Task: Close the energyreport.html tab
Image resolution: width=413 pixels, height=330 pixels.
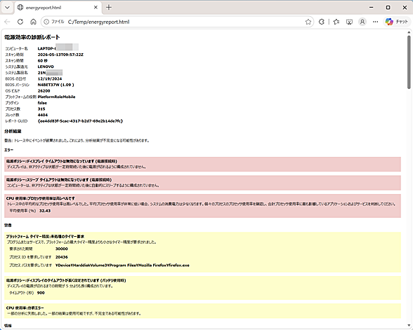Action: pos(96,8)
